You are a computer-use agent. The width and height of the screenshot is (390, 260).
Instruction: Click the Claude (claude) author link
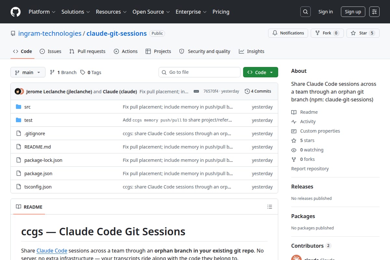(x=120, y=91)
